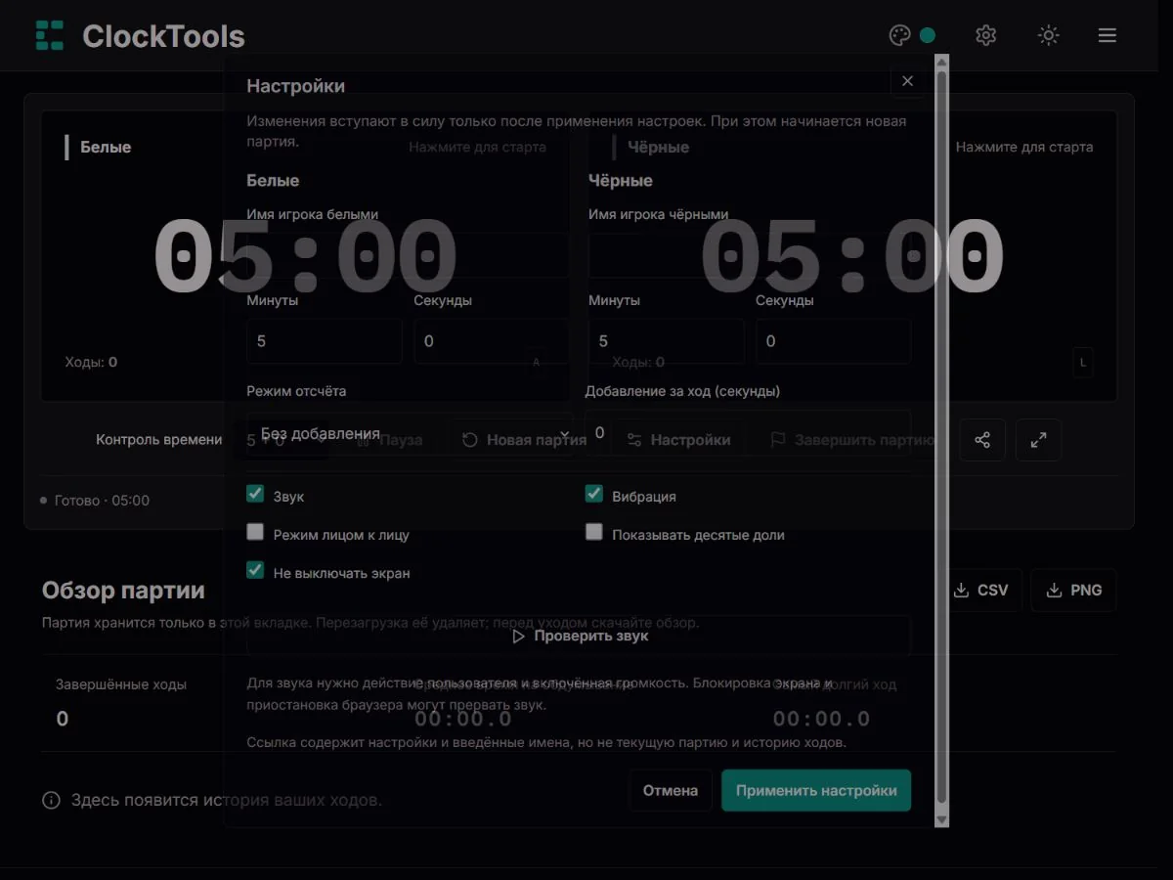
Task: Click the white player Минуты field
Action: click(325, 341)
